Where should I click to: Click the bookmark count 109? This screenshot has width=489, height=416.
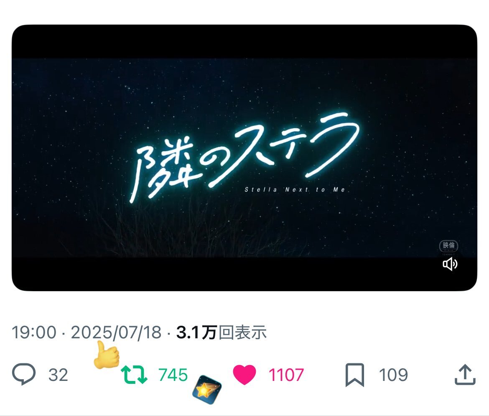[x=393, y=375]
